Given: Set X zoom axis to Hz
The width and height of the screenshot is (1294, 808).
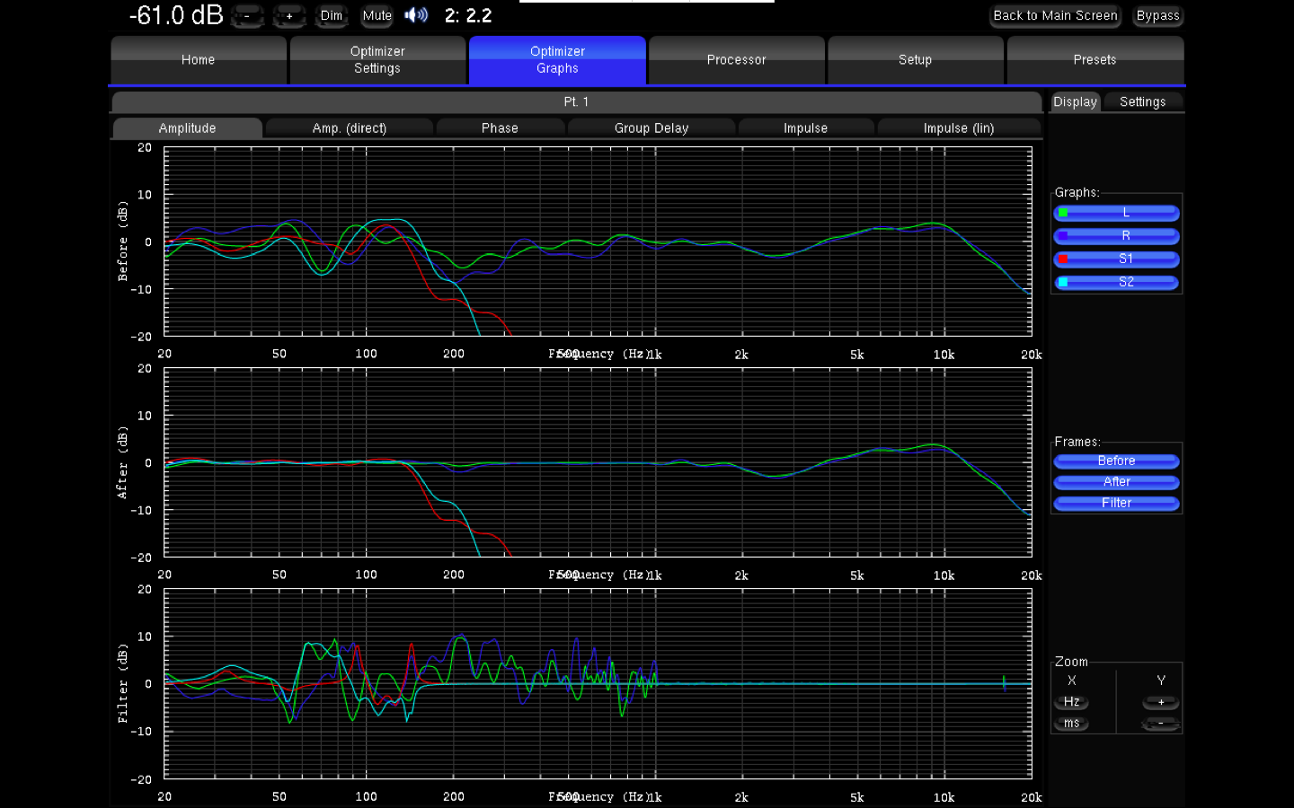Looking at the screenshot, I should pos(1071,702).
